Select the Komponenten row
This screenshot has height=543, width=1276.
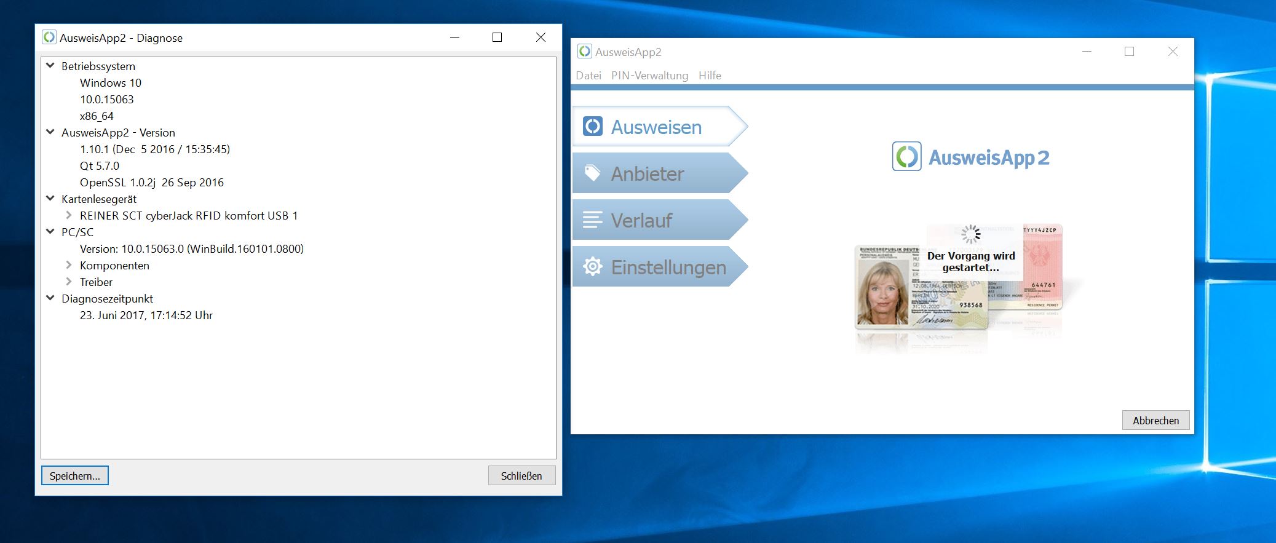coord(114,265)
